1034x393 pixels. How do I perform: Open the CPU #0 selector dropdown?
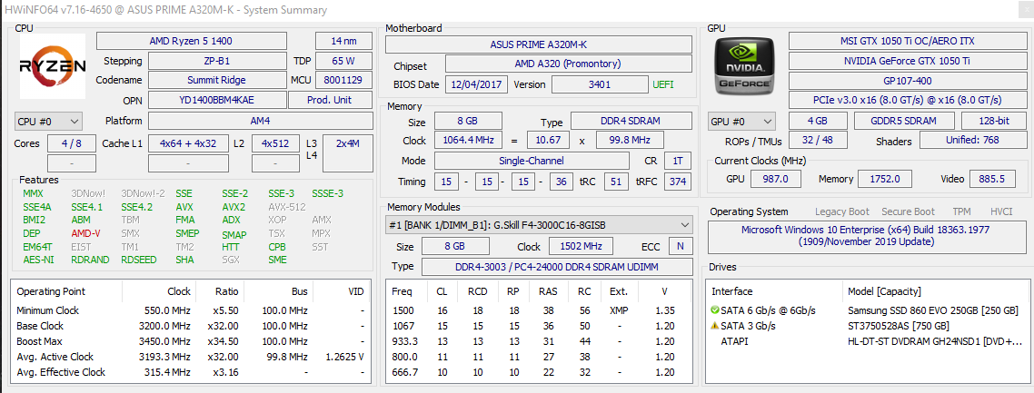tap(48, 121)
